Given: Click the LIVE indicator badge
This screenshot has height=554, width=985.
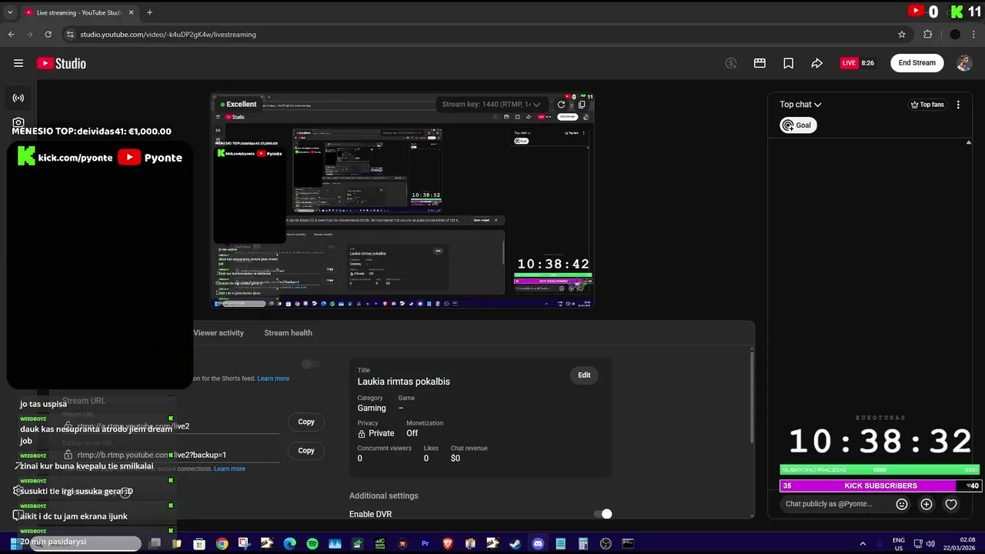Looking at the screenshot, I should [x=849, y=63].
